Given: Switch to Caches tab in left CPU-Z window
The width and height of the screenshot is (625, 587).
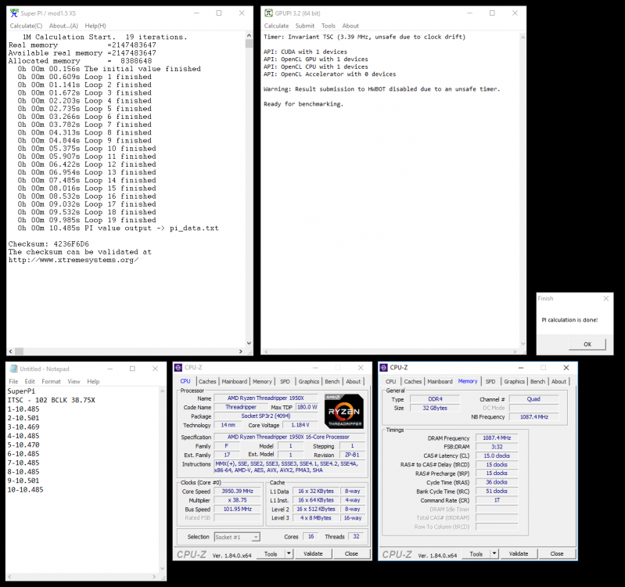Looking at the screenshot, I should 207,382.
